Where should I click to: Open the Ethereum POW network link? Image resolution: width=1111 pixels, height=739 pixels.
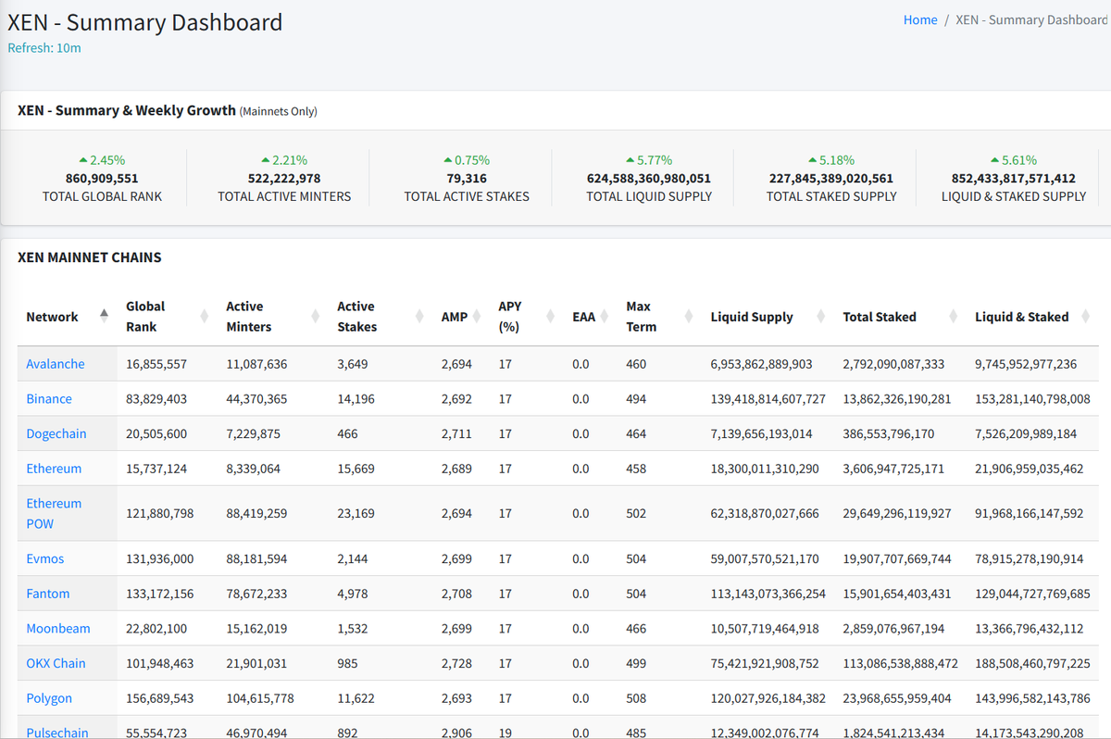coord(54,513)
